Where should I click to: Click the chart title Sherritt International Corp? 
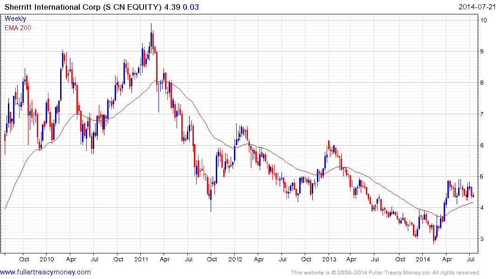point(52,7)
